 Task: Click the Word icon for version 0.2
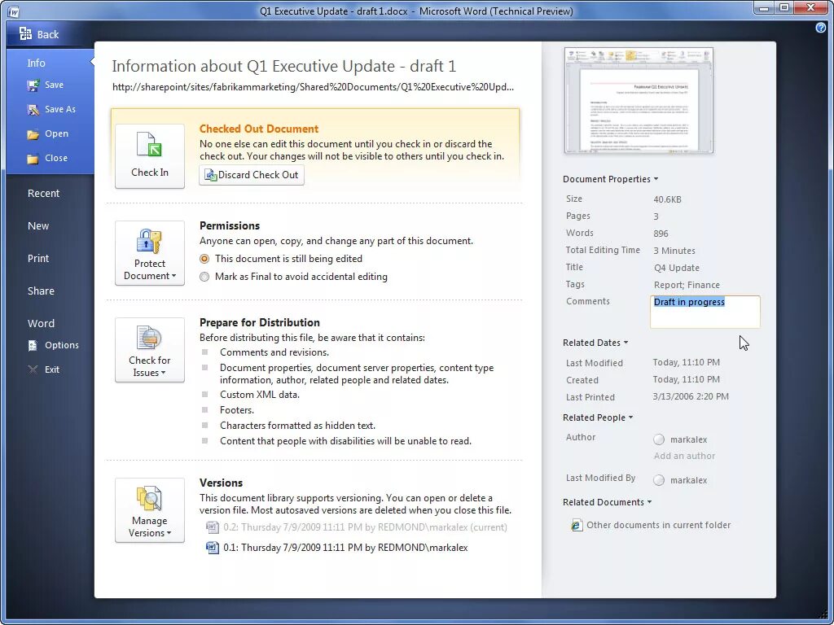213,527
